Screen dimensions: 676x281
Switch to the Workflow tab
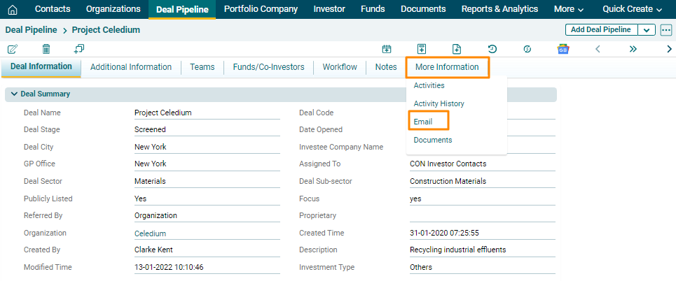click(340, 67)
